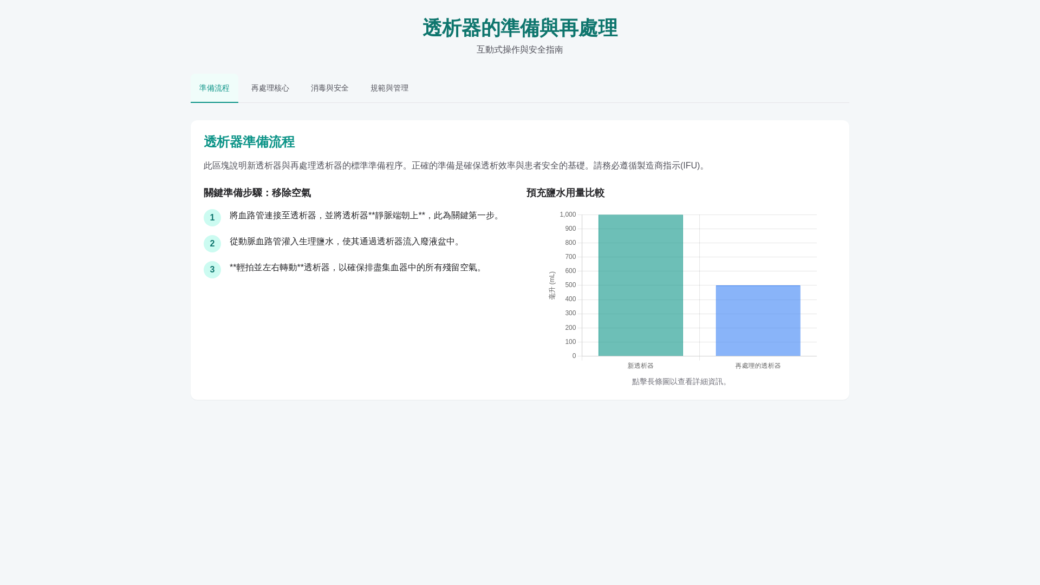Click the step text starting 從動脈血路管灌入生理鹽水
The height and width of the screenshot is (585, 1040).
(x=346, y=242)
